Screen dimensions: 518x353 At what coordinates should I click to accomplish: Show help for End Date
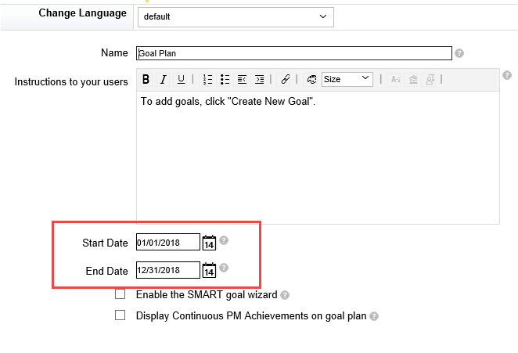(224, 268)
